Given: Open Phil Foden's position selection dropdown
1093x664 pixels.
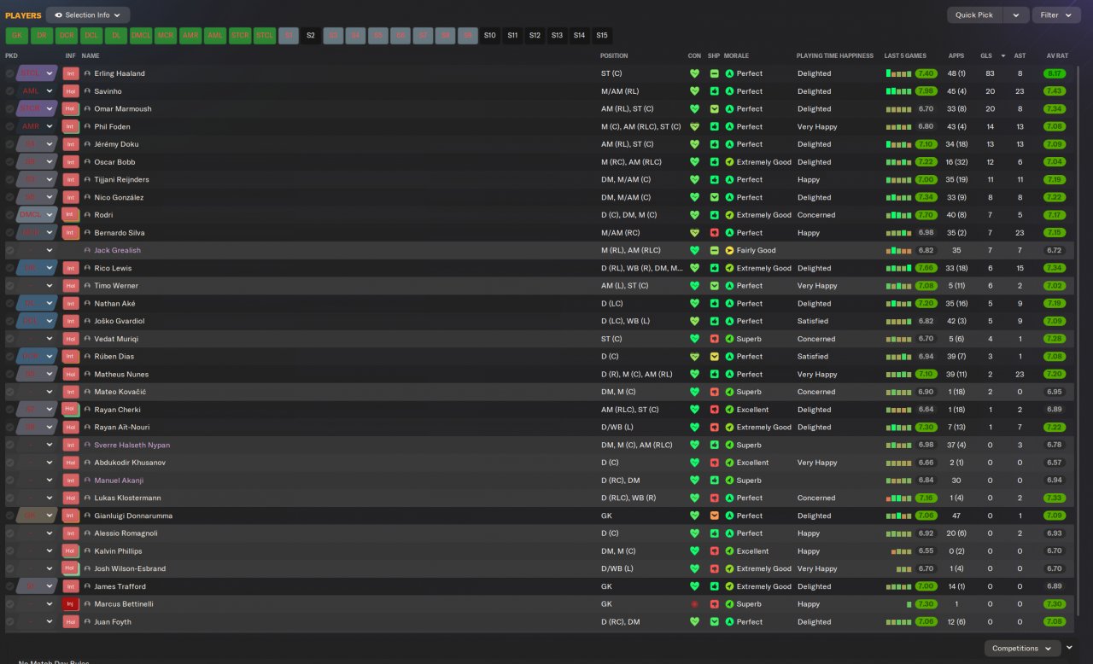Looking at the screenshot, I should pyautogui.click(x=50, y=126).
